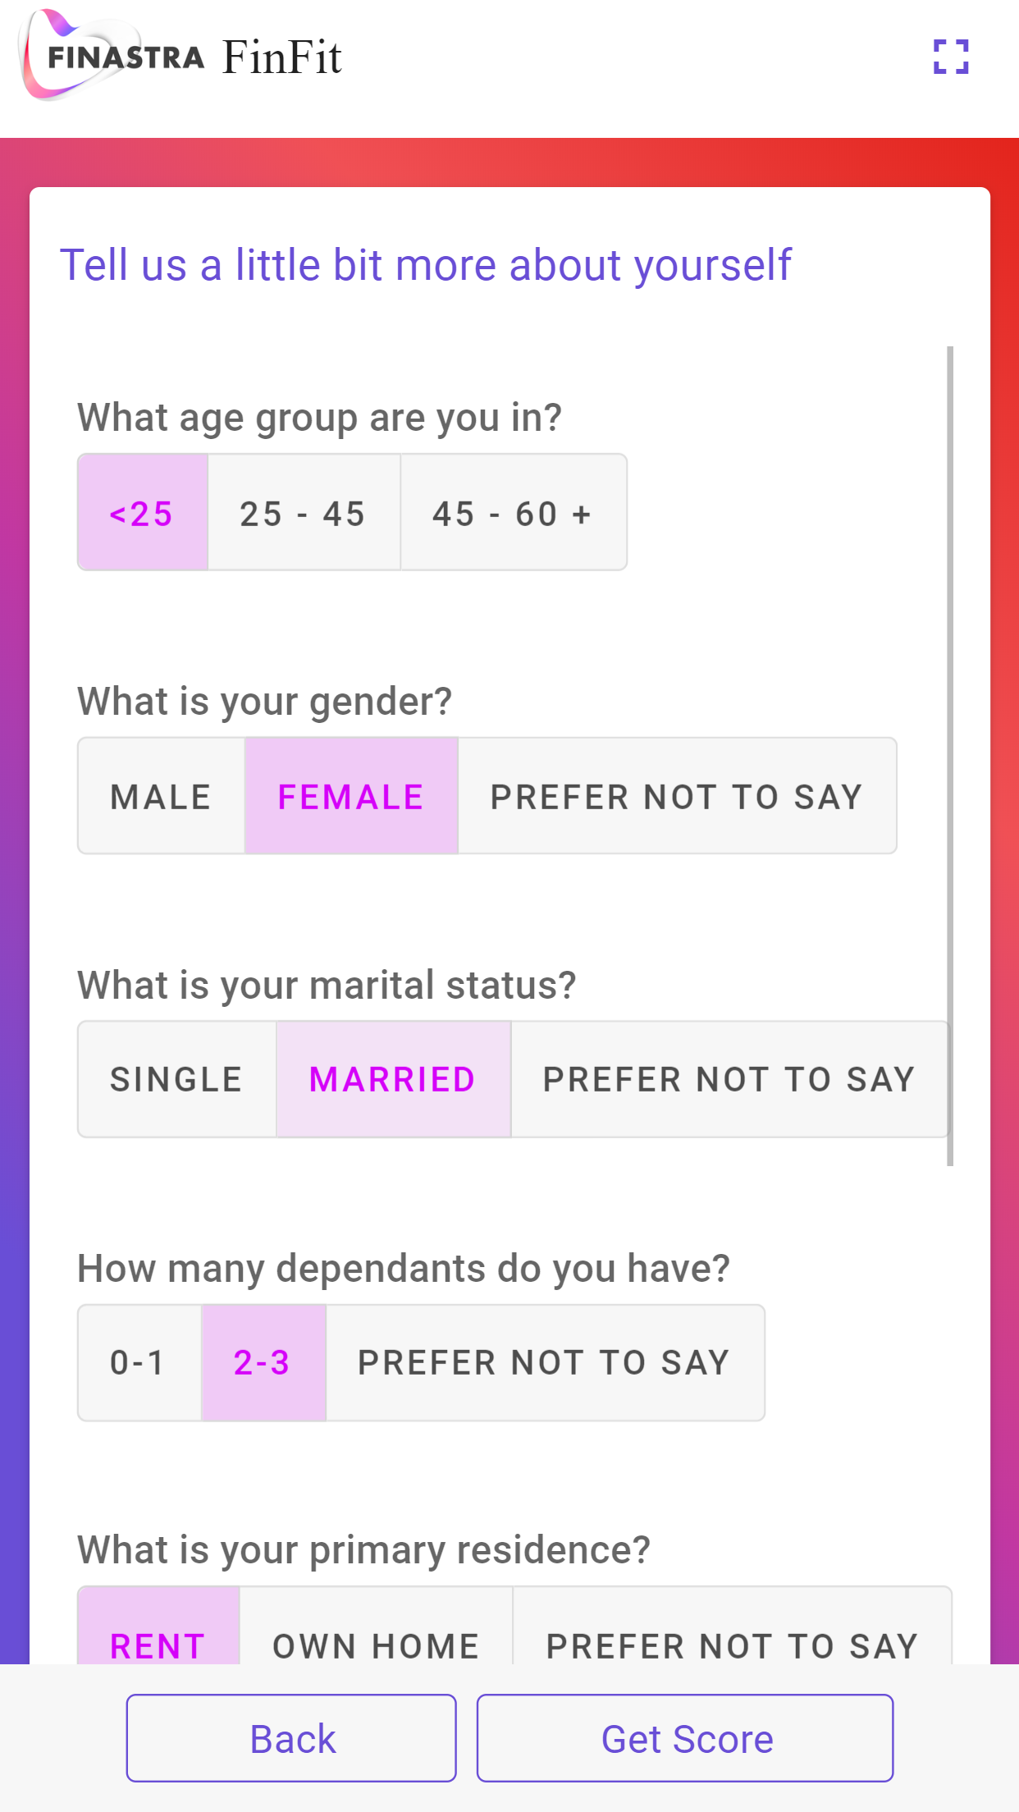Choose the 25 - 45 age group
Screen dimensions: 1019x1812
pos(304,513)
